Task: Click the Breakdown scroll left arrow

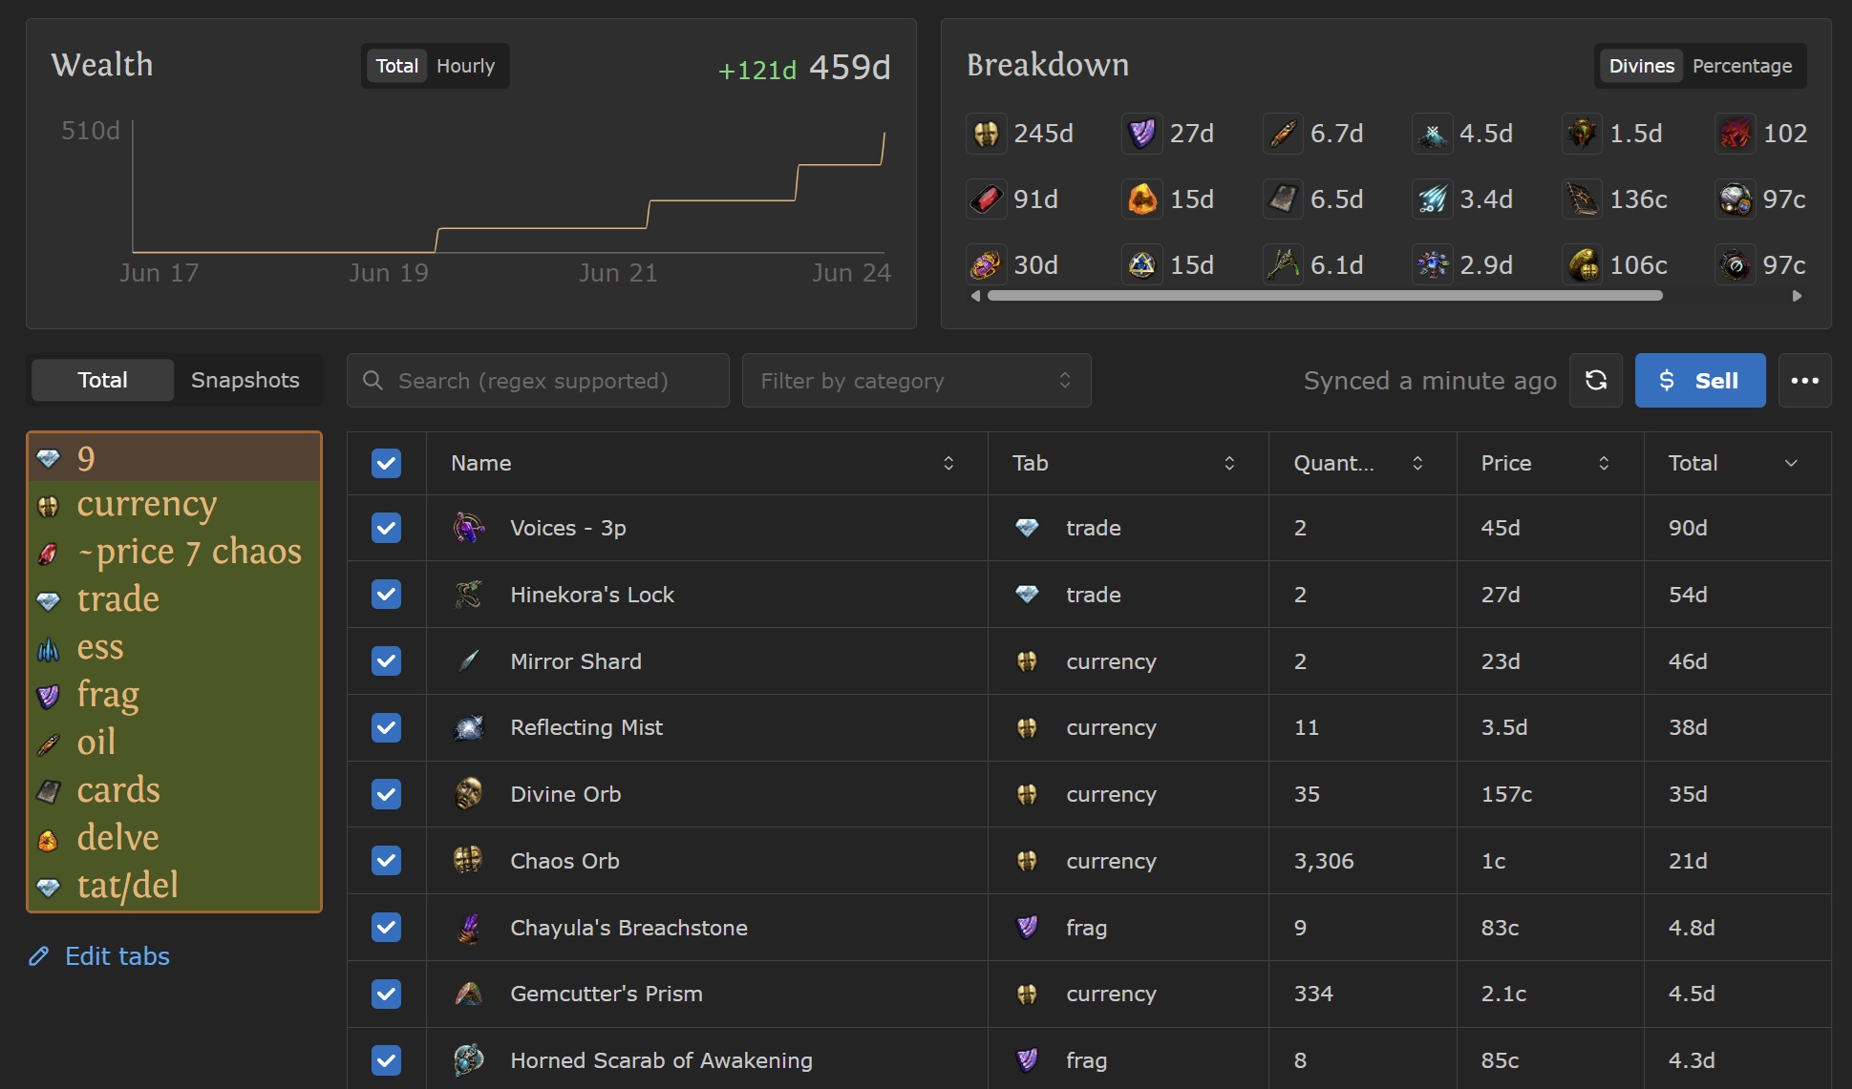Action: point(975,296)
